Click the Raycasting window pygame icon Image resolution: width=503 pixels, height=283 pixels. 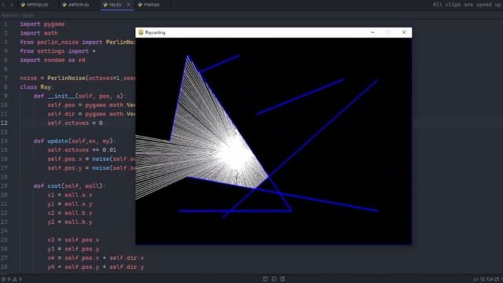point(141,32)
